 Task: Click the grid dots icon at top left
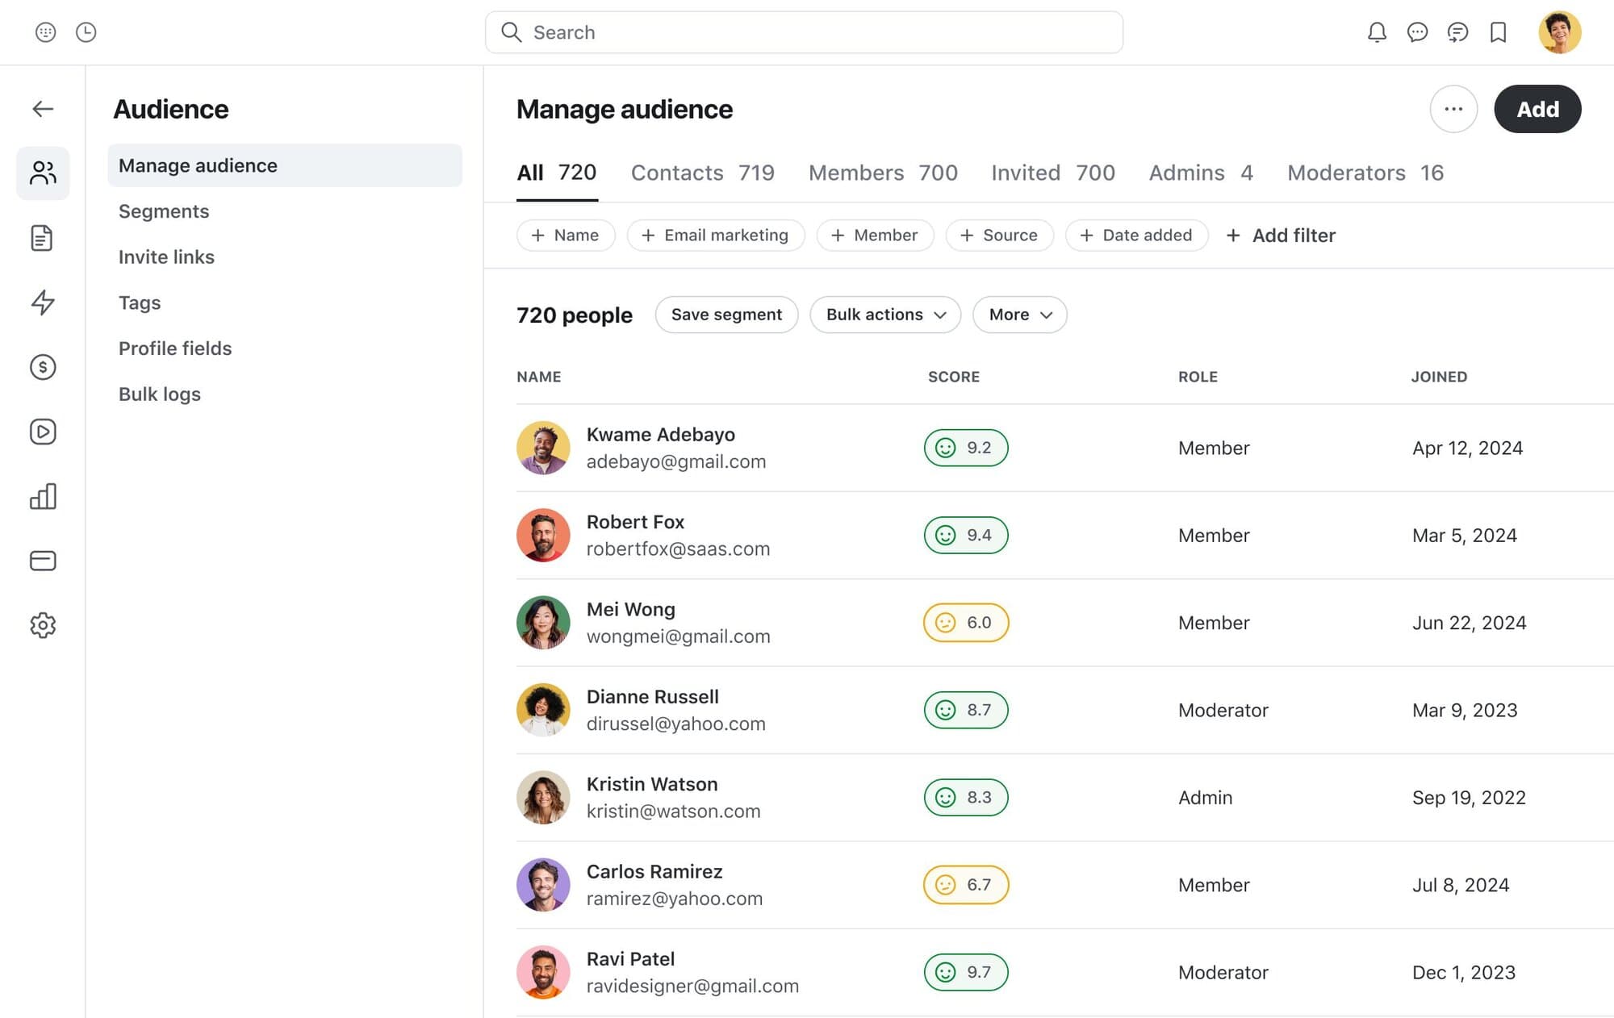pyautogui.click(x=46, y=32)
